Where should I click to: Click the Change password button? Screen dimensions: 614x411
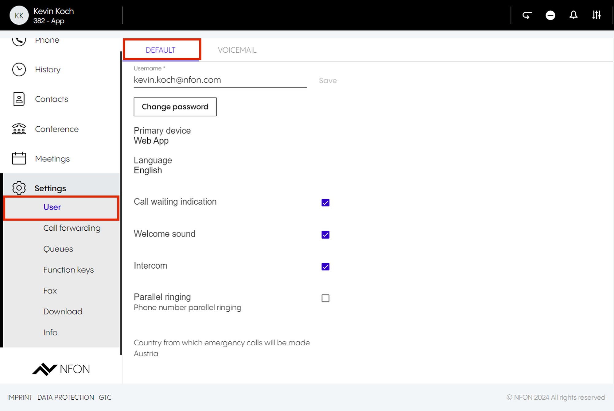pos(175,107)
